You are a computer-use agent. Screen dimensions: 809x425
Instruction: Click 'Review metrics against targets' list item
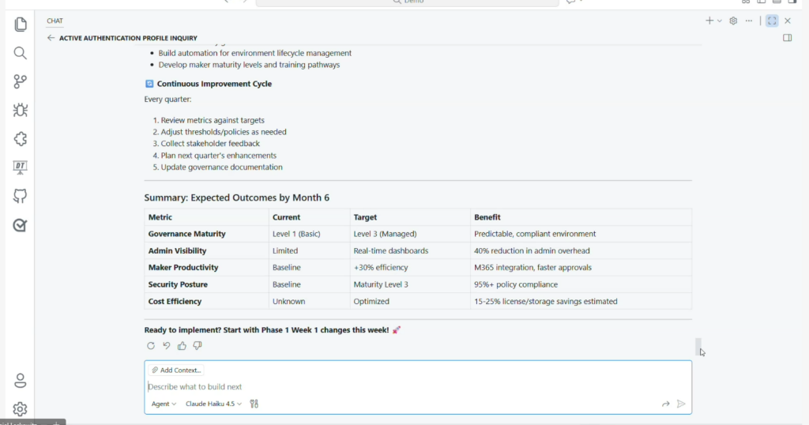coord(212,120)
